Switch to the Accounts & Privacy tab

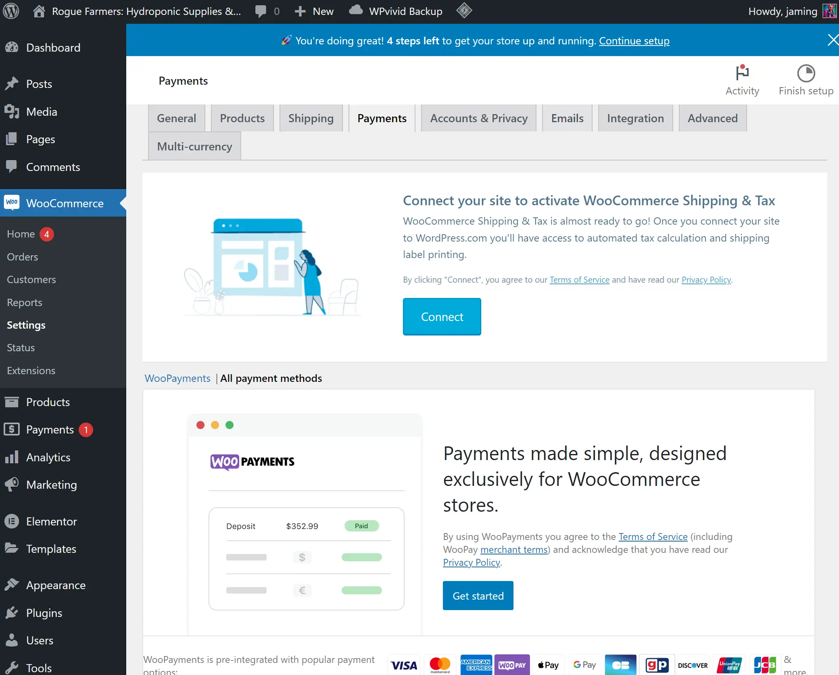coord(478,118)
